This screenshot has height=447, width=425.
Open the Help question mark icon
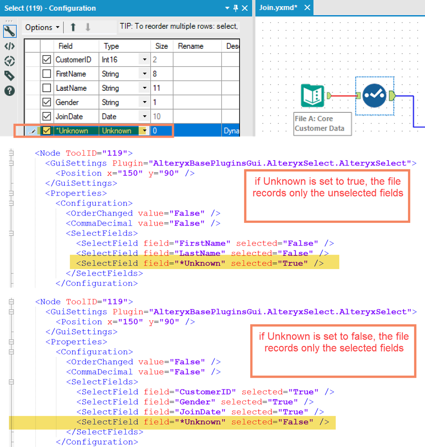[10, 91]
